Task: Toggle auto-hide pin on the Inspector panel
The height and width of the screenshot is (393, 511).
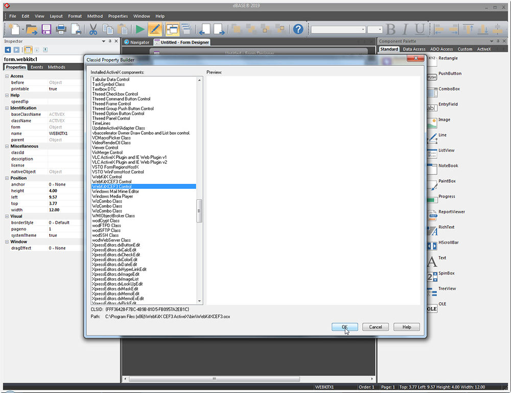Action: (x=110, y=41)
